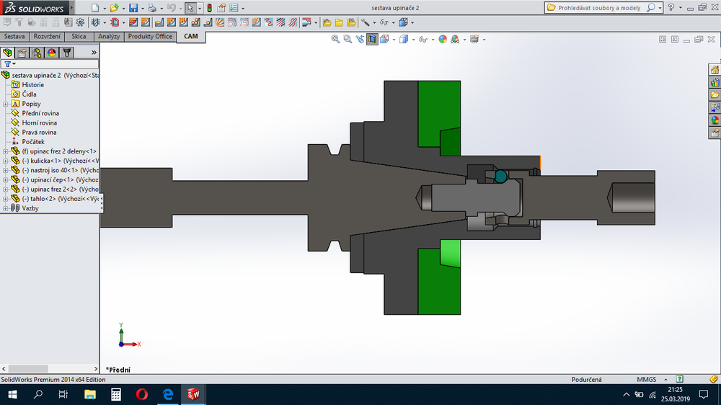Click the Rebuild traffic light icon
The width and height of the screenshot is (721, 405).
[x=209, y=8]
